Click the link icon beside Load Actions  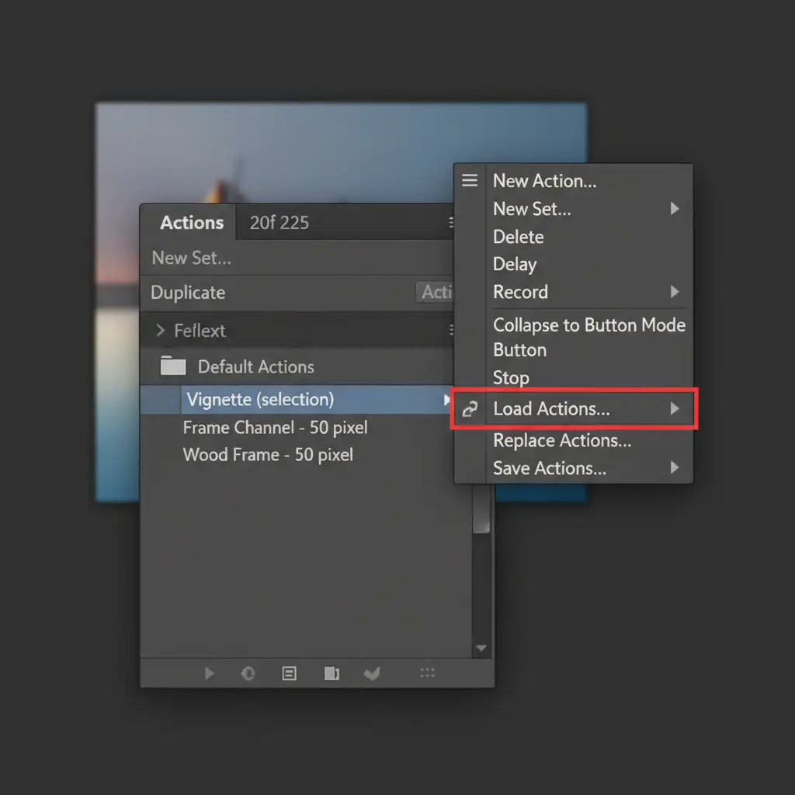coord(470,409)
